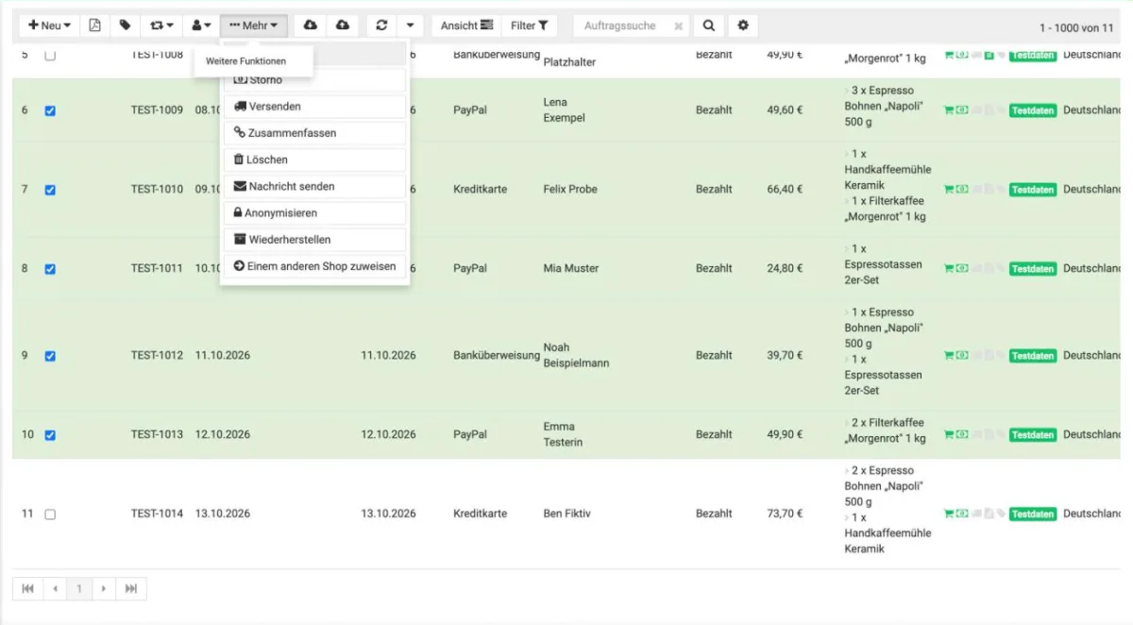Uncheck the checkbox for order TEST-1009
The image size is (1133, 625).
(x=50, y=110)
